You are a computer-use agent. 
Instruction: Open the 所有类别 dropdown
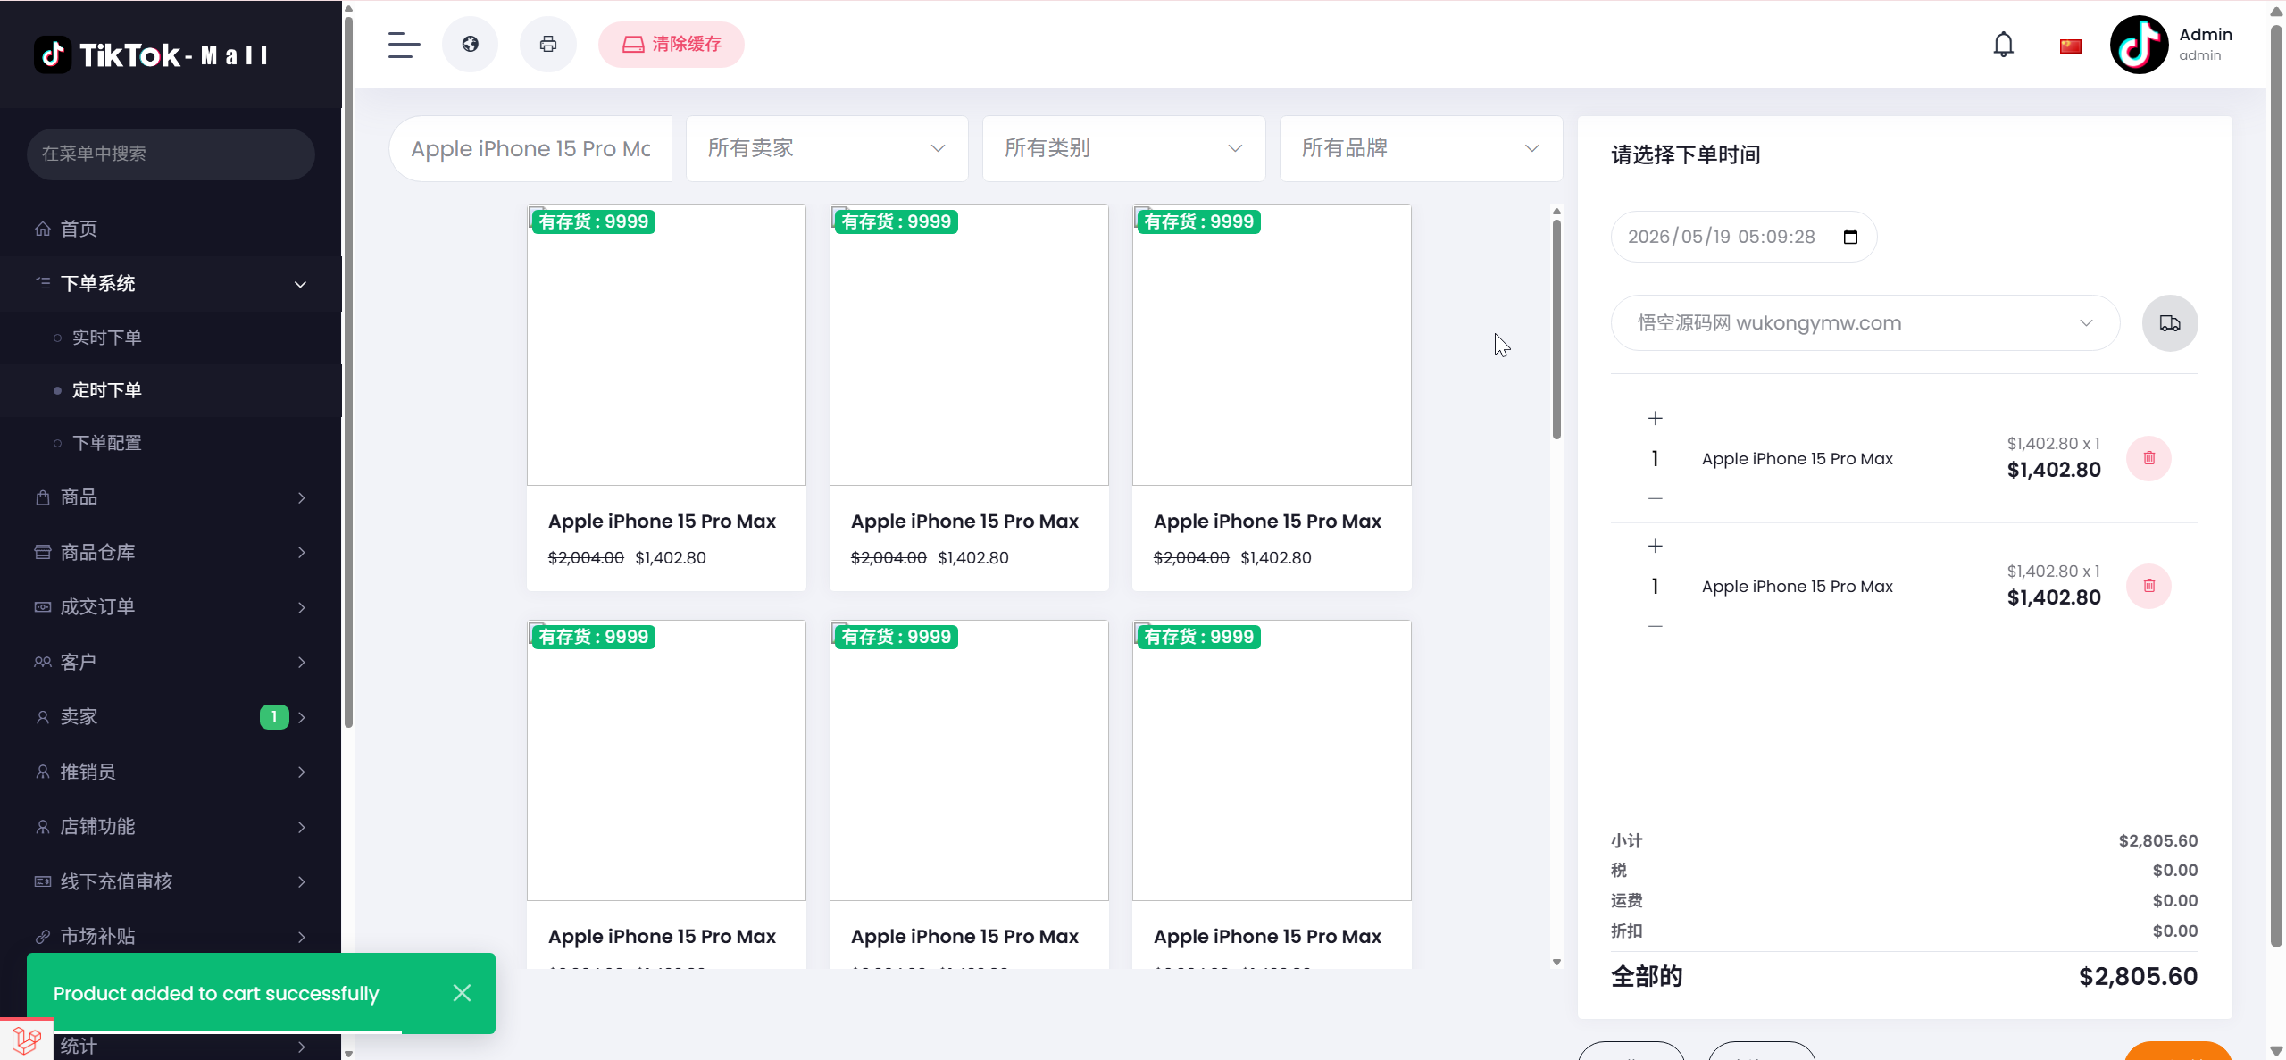click(x=1123, y=148)
